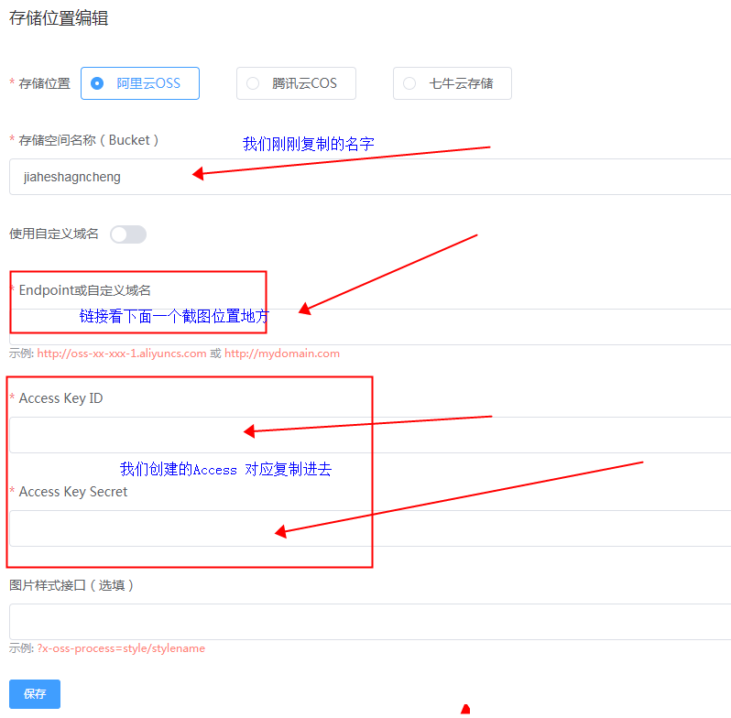Screen dimensions: 731x718
Task: Click the Bucket name field containing jiaheshagncheng
Action: (370, 177)
